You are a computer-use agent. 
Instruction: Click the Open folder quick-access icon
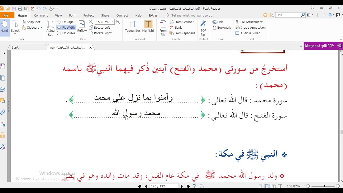[x=8, y=9]
